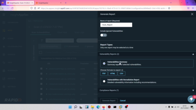The height and width of the screenshot is (110, 196).
Task: Select the 274 Unreviewed filter tab
Action: click(x=71, y=46)
